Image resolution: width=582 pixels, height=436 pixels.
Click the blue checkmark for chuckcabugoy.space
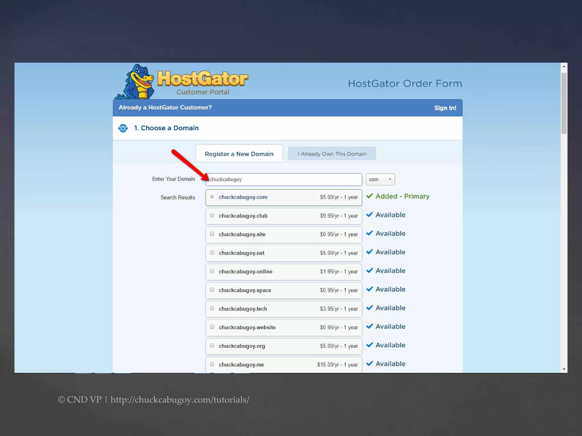click(x=369, y=289)
